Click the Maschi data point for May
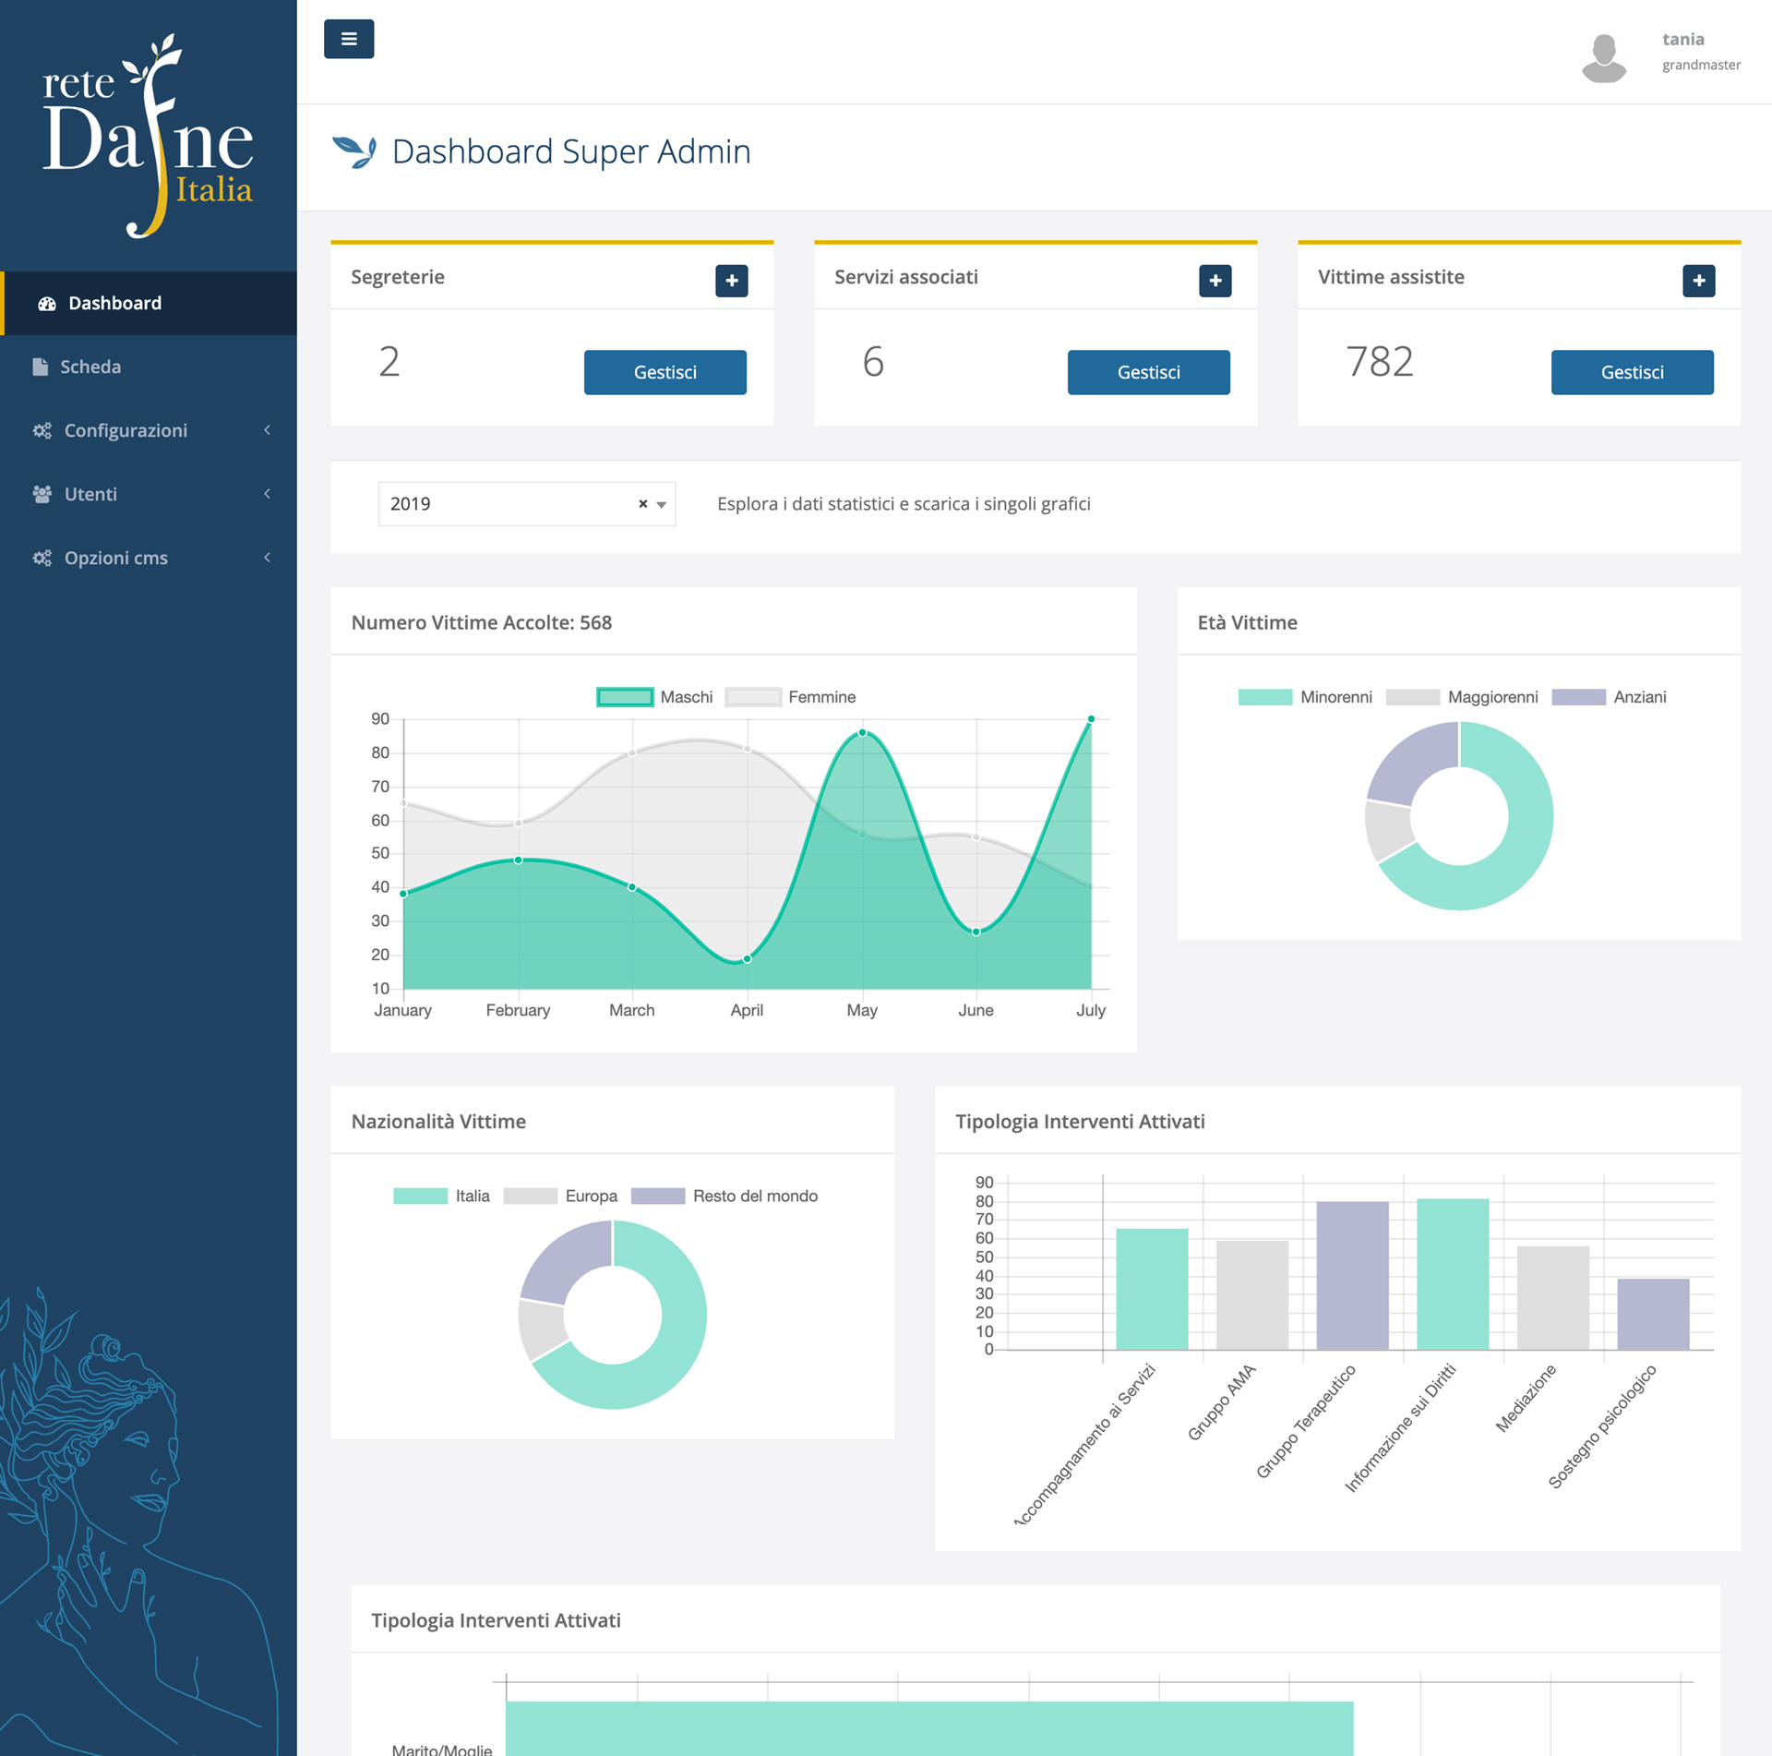Image resolution: width=1772 pixels, height=1756 pixels. pyautogui.click(x=862, y=733)
